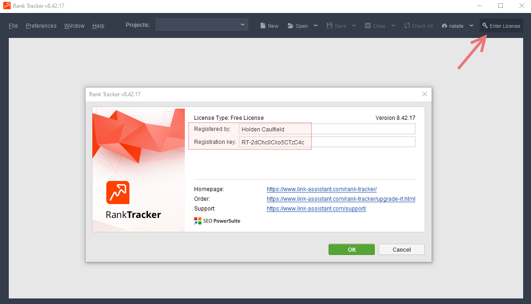The height and width of the screenshot is (304, 531).
Task: Click the SEO PowerSuite logo icon
Action: [198, 221]
